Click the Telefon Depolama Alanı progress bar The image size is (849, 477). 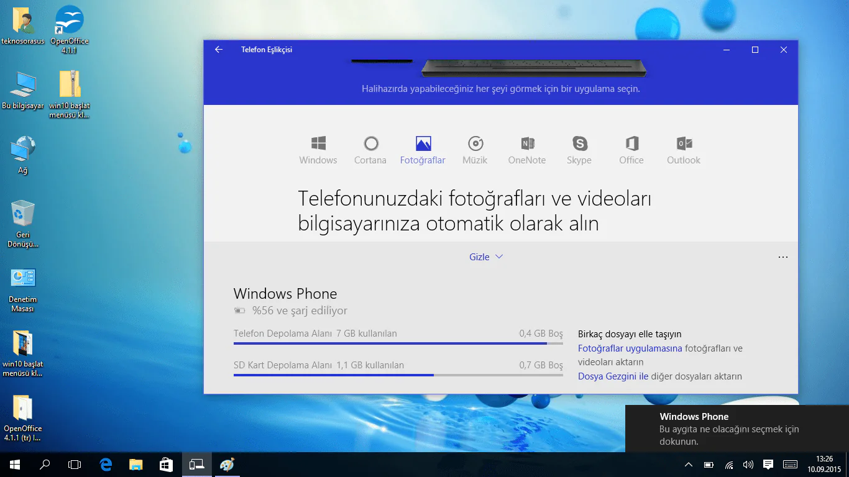coord(398,342)
